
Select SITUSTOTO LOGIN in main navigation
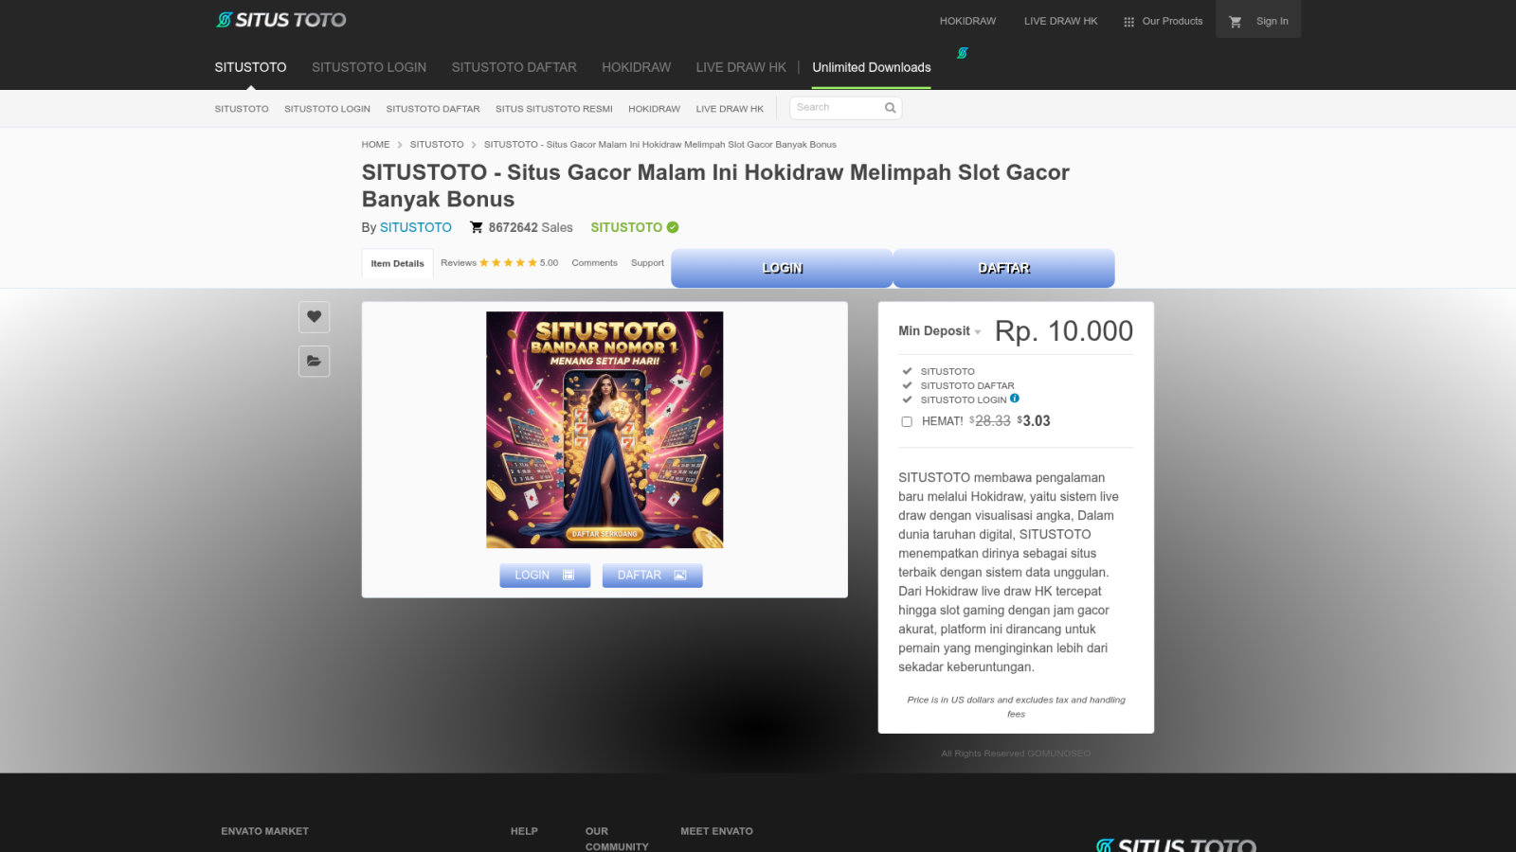(369, 67)
